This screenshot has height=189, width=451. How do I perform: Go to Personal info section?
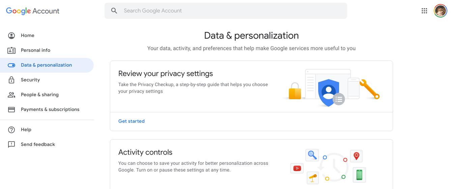35,50
